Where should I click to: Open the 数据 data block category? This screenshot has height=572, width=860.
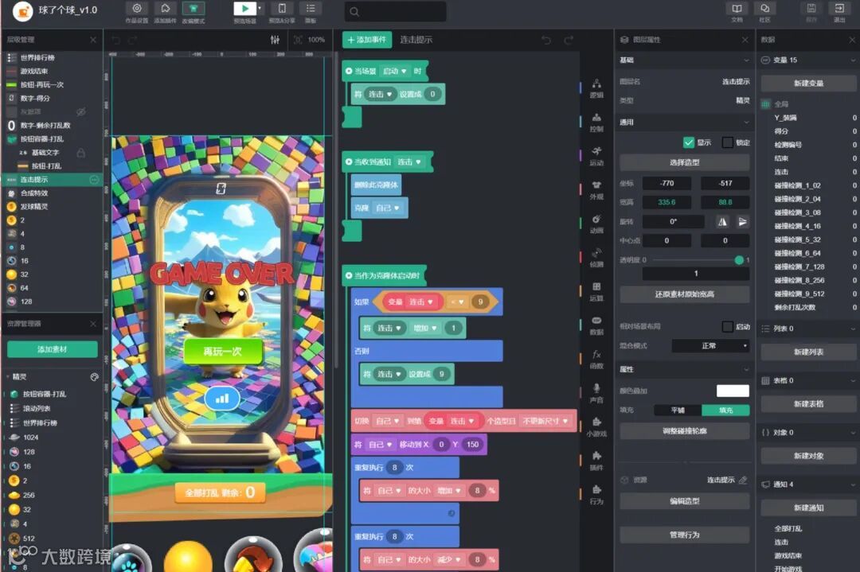click(596, 325)
